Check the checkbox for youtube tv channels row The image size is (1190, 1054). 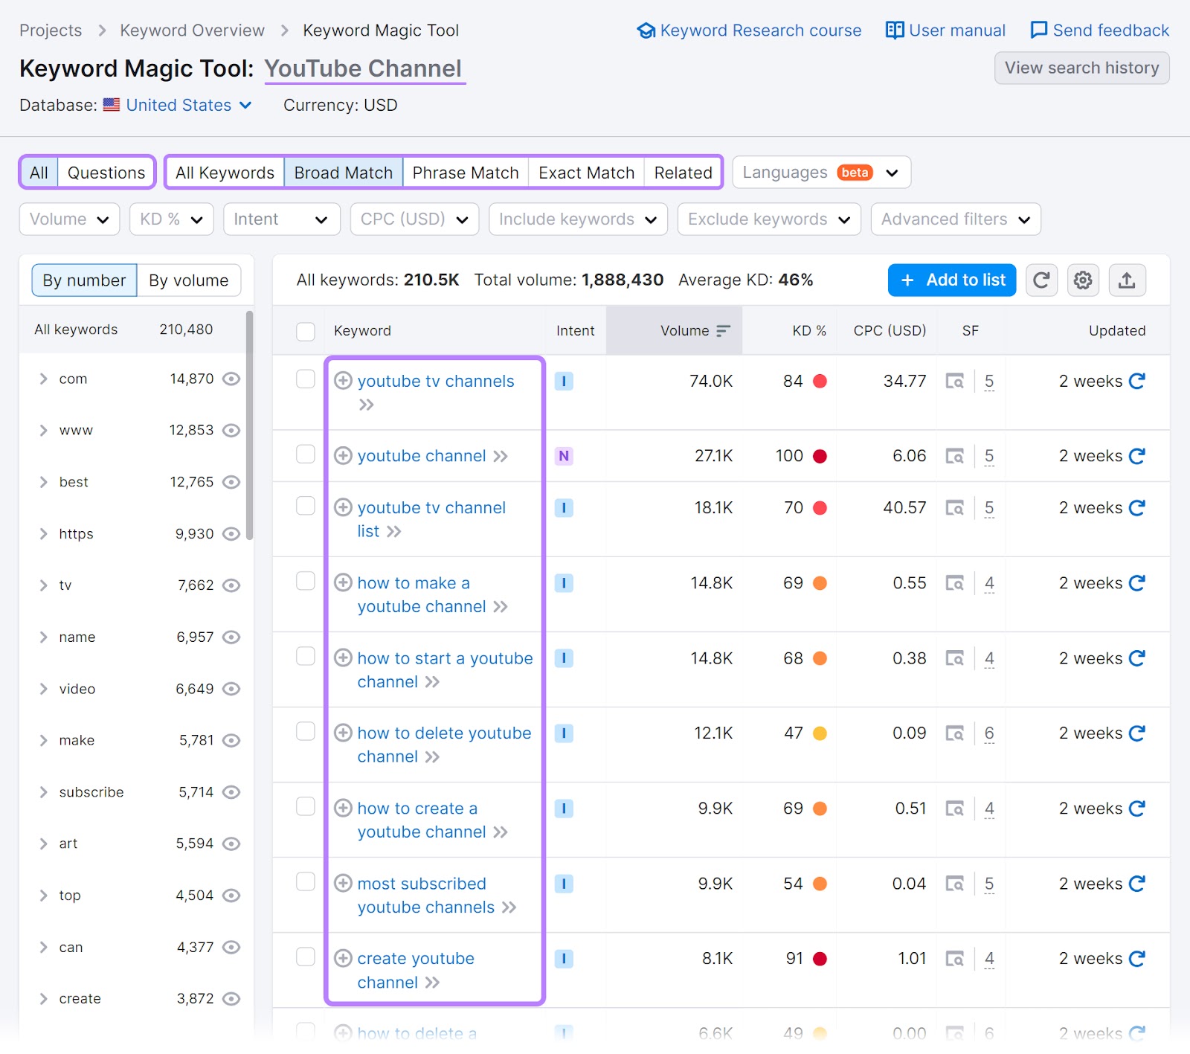[x=306, y=379]
